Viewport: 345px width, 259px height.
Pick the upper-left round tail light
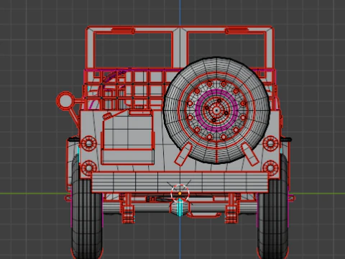[88, 143]
